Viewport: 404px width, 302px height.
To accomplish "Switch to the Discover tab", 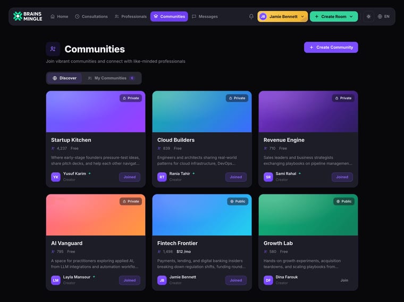I will [x=64, y=78].
